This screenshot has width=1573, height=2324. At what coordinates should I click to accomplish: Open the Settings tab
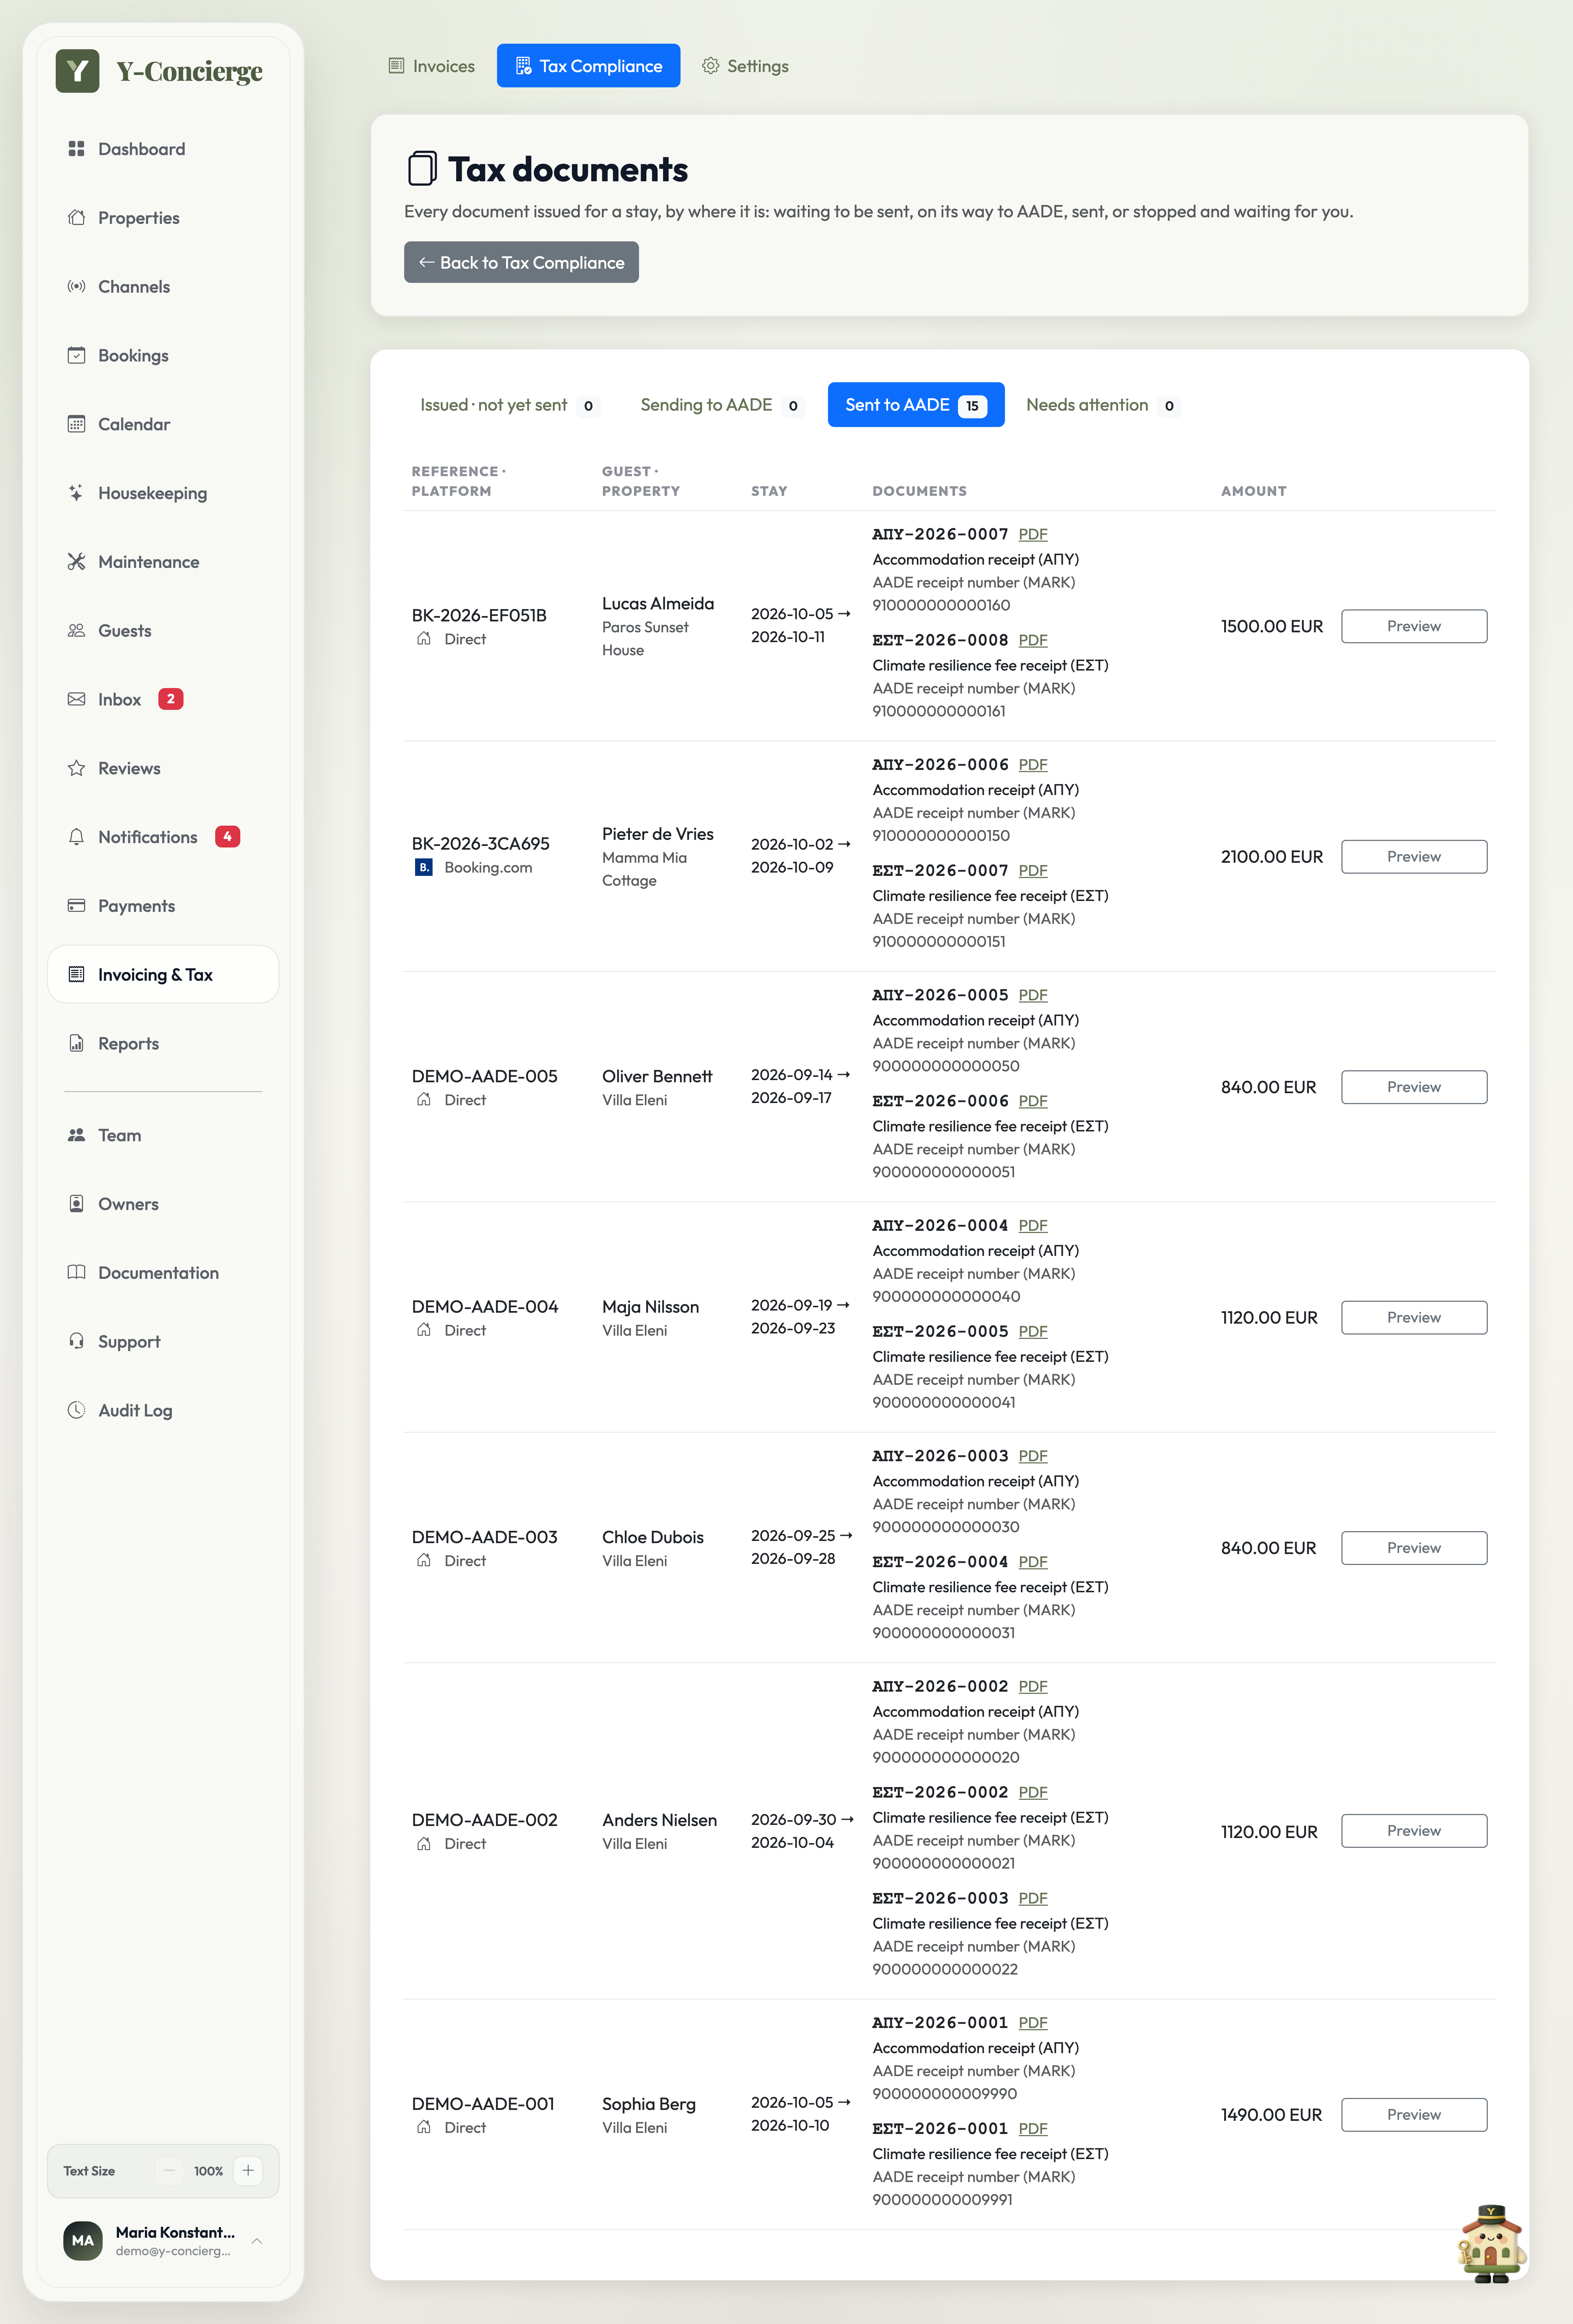(x=745, y=66)
